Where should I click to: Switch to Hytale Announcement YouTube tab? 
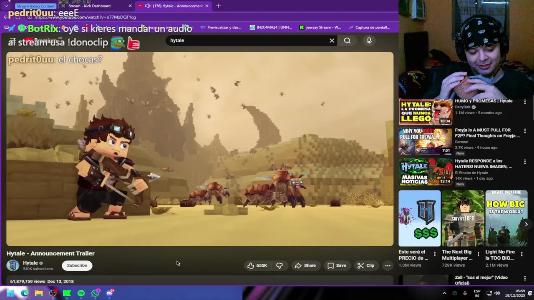(174, 6)
